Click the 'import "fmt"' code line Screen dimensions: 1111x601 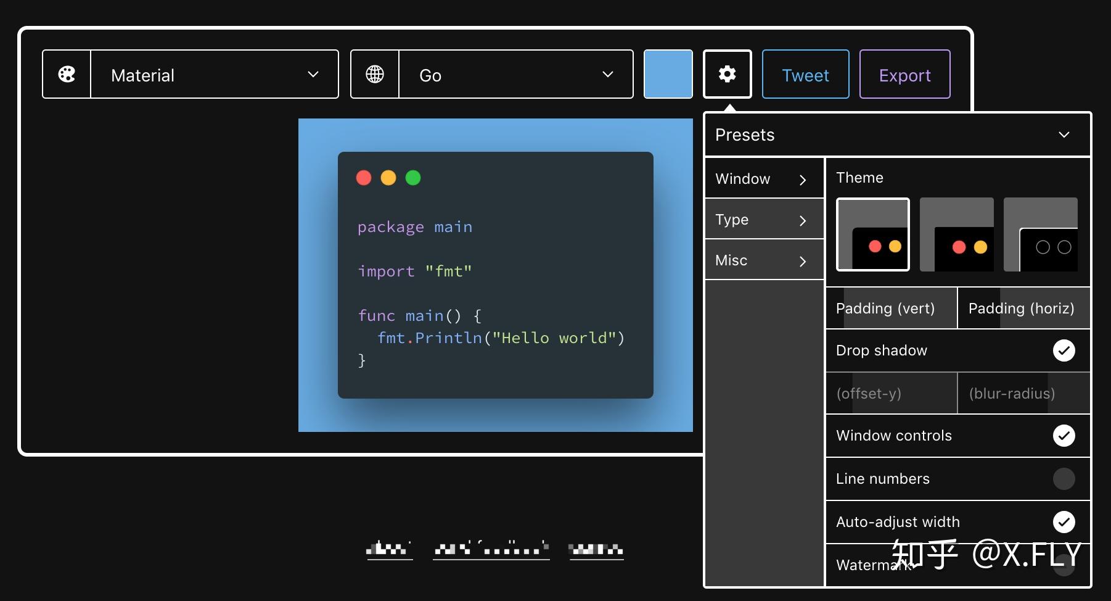click(415, 271)
